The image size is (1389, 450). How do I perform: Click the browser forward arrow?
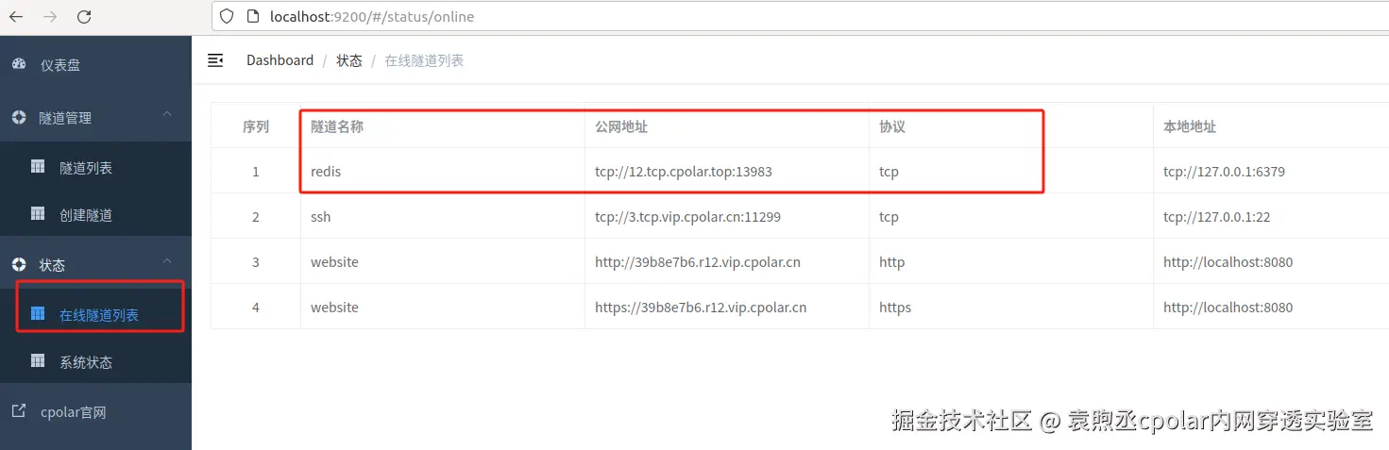click(x=50, y=16)
